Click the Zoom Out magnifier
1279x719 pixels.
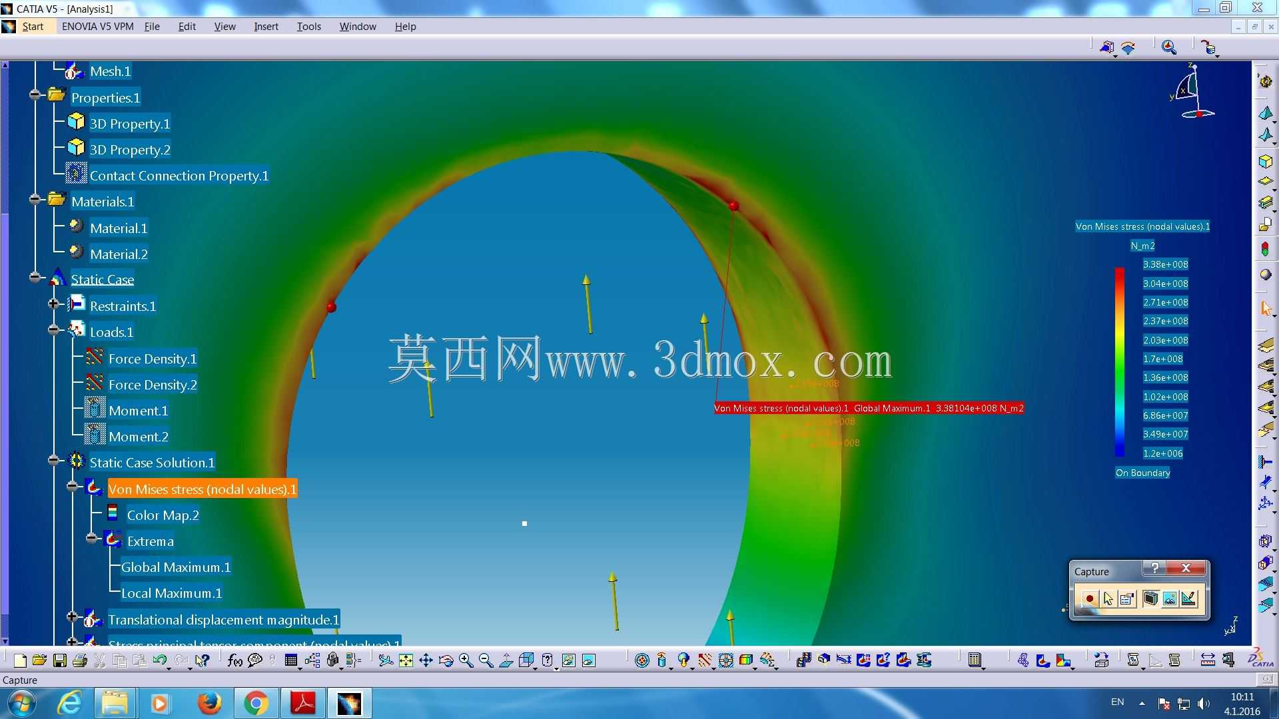click(486, 660)
